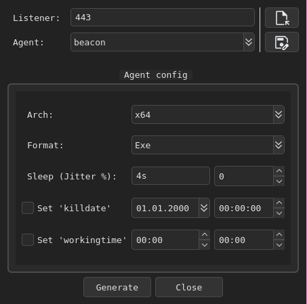
Task: Decrease the killdate time 00:00:00
Action: pyautogui.click(x=279, y=213)
